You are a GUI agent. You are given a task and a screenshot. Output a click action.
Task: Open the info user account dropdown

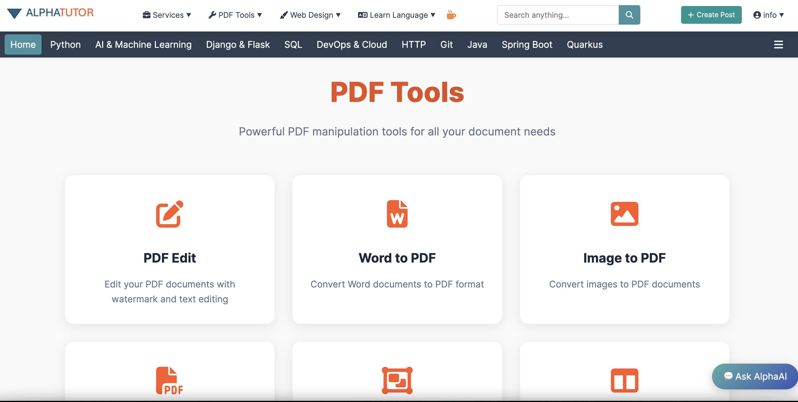(768, 15)
